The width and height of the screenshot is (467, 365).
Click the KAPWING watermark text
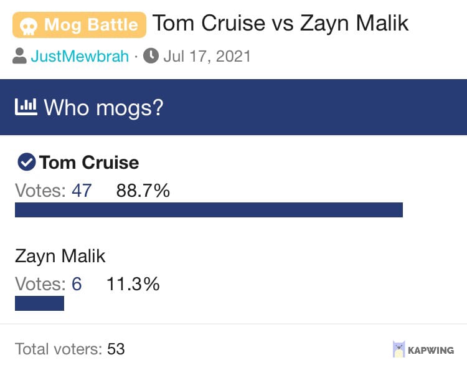click(431, 350)
